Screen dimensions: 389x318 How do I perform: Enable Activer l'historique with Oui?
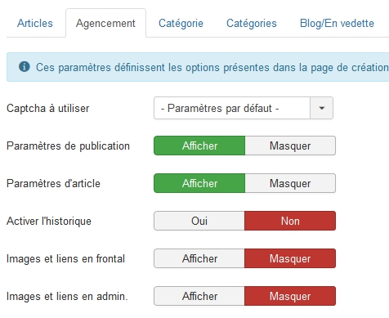199,221
